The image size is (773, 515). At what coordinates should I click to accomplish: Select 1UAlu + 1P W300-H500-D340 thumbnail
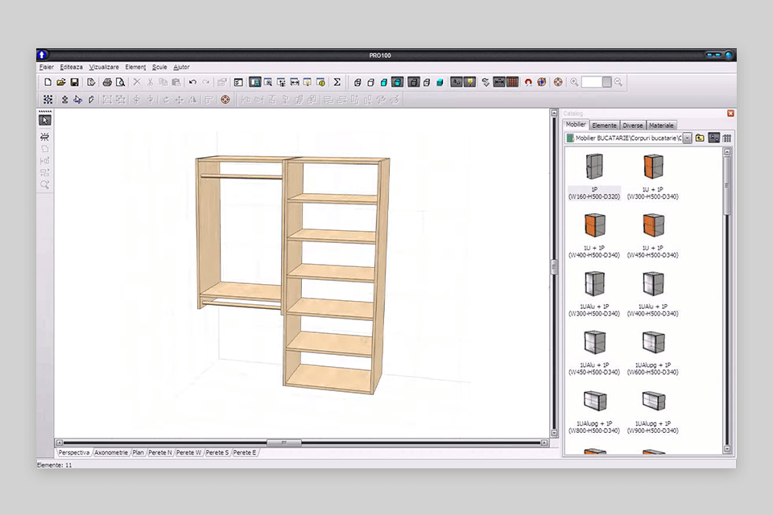pos(594,284)
